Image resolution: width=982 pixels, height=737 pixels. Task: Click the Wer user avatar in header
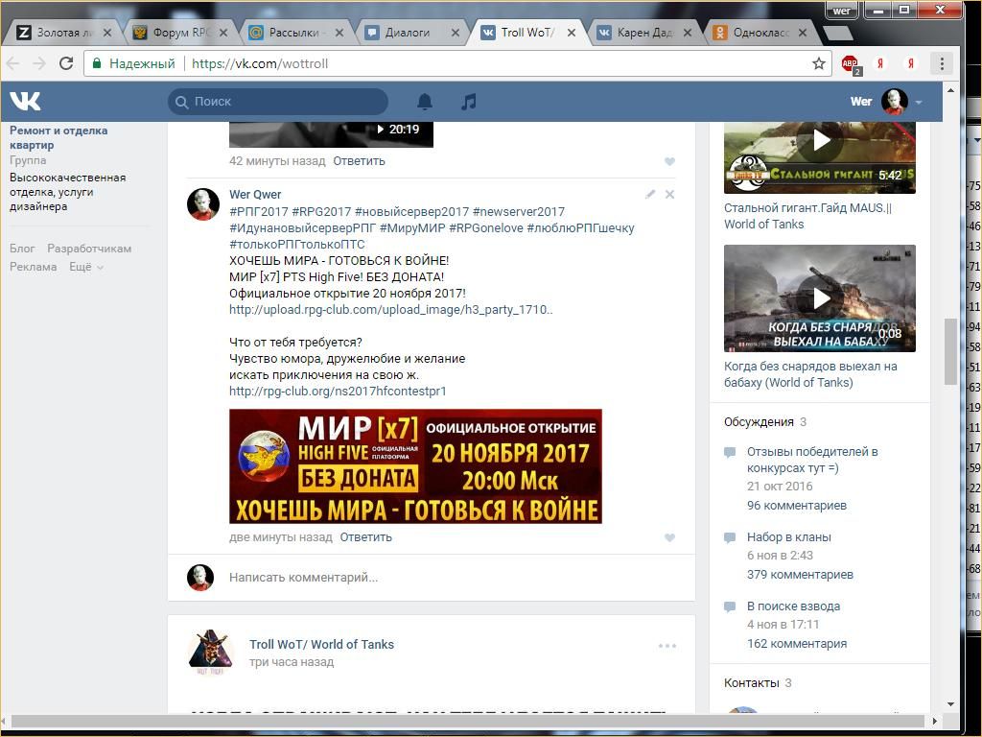[x=895, y=102]
